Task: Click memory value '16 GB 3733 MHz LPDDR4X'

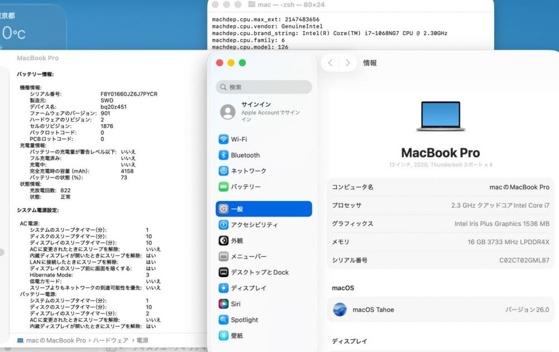Action: 508,242
